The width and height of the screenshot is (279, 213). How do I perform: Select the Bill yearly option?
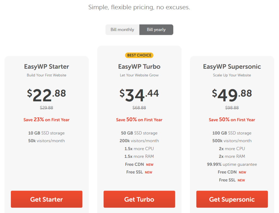tap(156, 30)
